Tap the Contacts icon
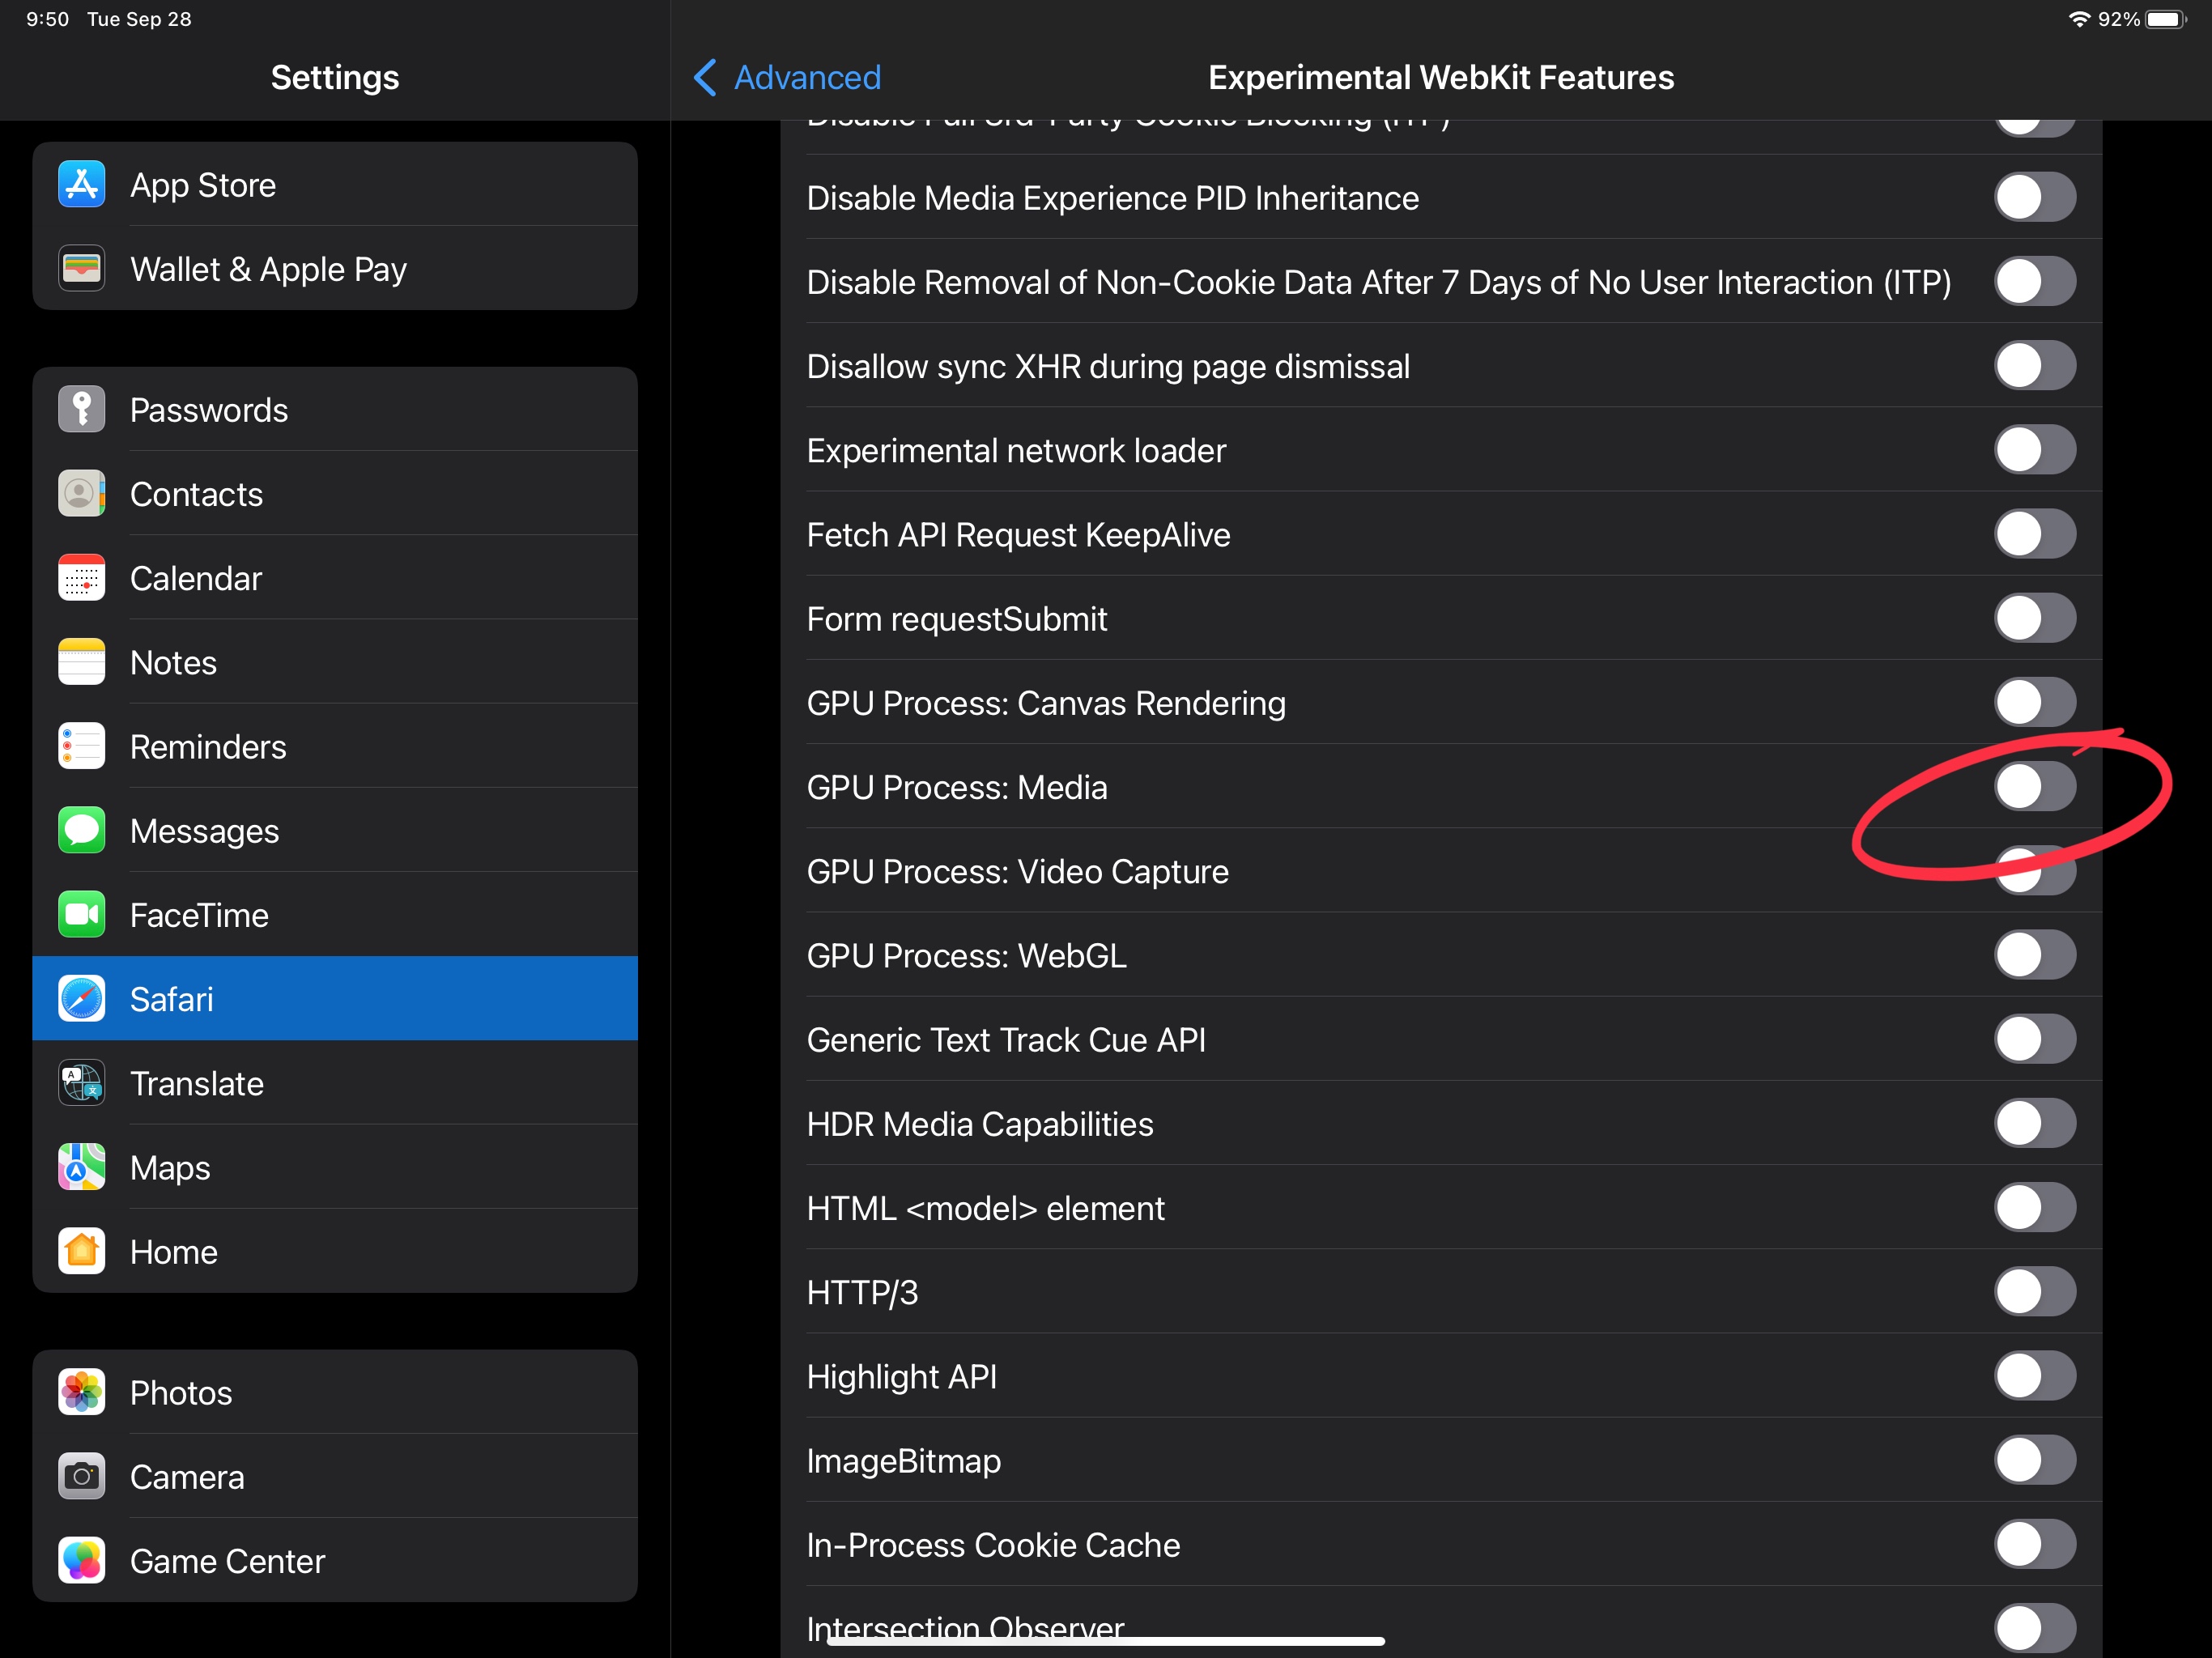2212x1658 pixels. pos(81,494)
